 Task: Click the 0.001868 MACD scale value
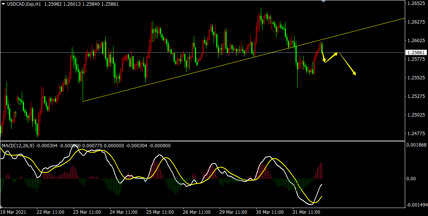pyautogui.click(x=416, y=145)
